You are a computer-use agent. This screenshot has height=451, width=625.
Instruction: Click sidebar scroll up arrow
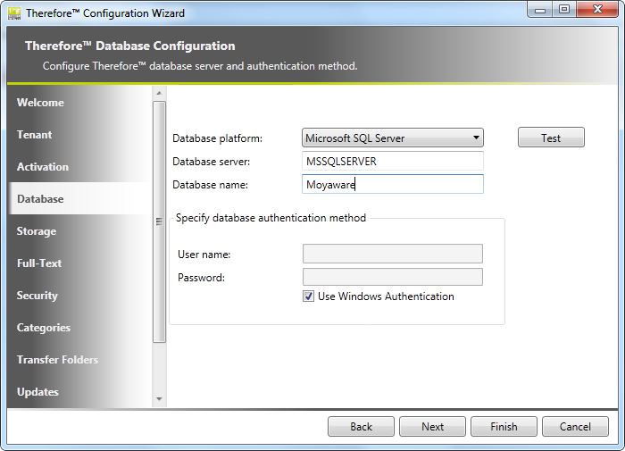160,93
